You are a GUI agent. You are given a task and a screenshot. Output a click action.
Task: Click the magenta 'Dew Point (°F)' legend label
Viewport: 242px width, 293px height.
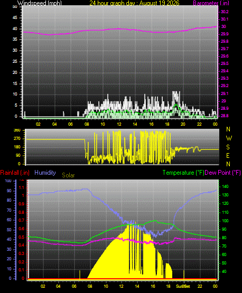point(223,173)
